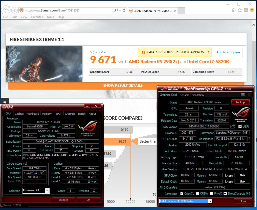Switch to CPU-Z Bench tab
Screen dimensions: 257x210
(x=82, y=113)
